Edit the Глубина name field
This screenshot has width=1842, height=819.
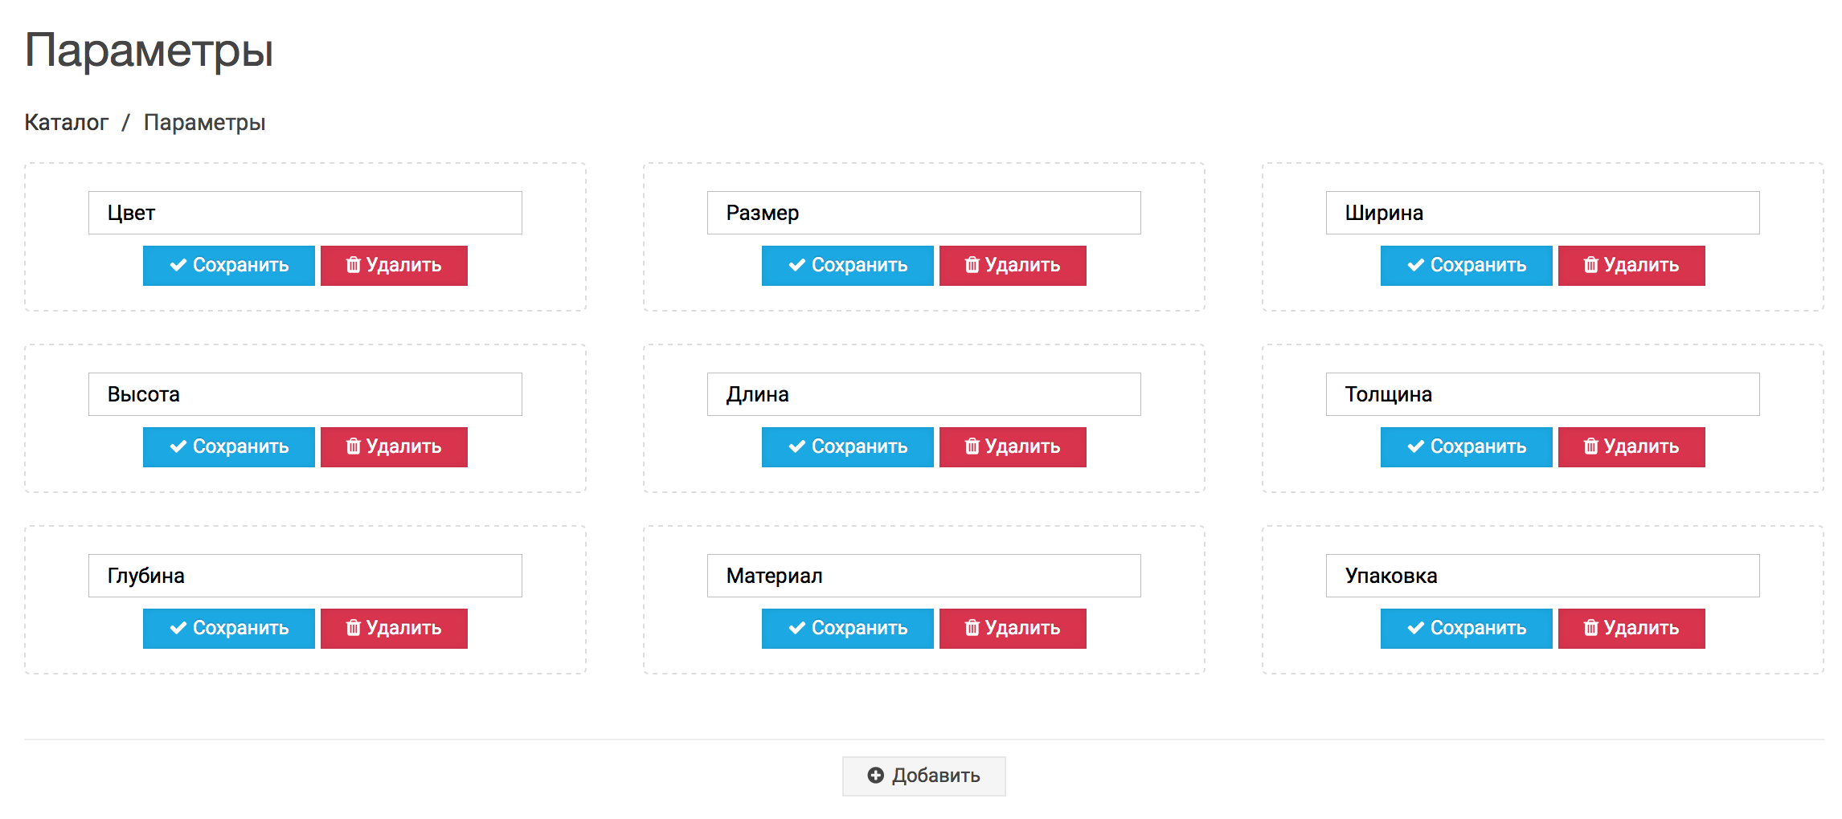click(x=305, y=576)
